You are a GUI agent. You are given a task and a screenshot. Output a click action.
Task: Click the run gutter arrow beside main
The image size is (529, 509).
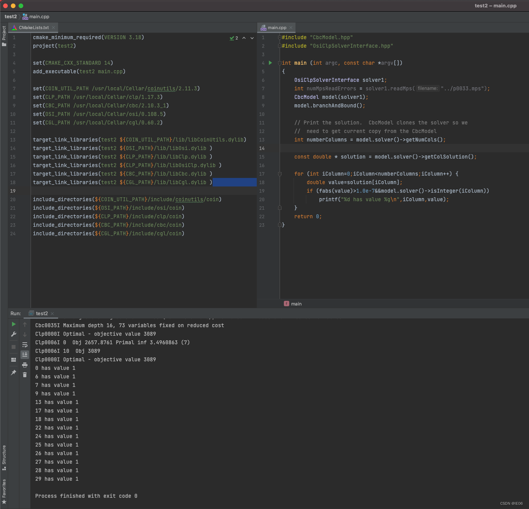(270, 63)
